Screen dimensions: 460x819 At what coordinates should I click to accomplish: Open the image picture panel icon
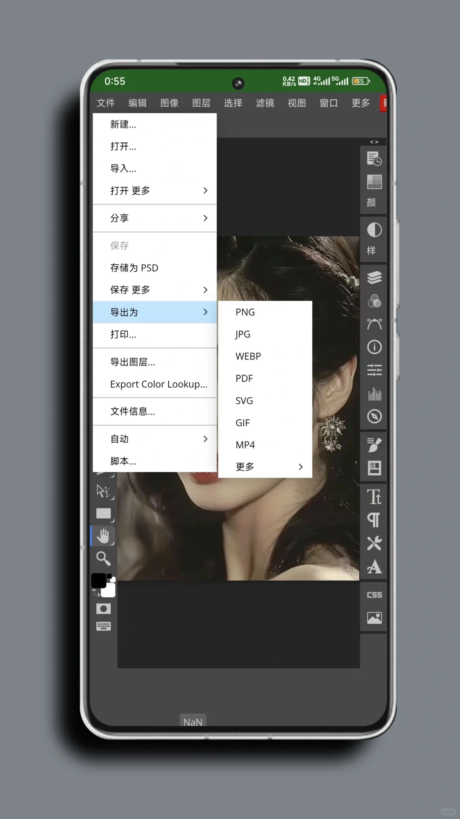point(374,618)
